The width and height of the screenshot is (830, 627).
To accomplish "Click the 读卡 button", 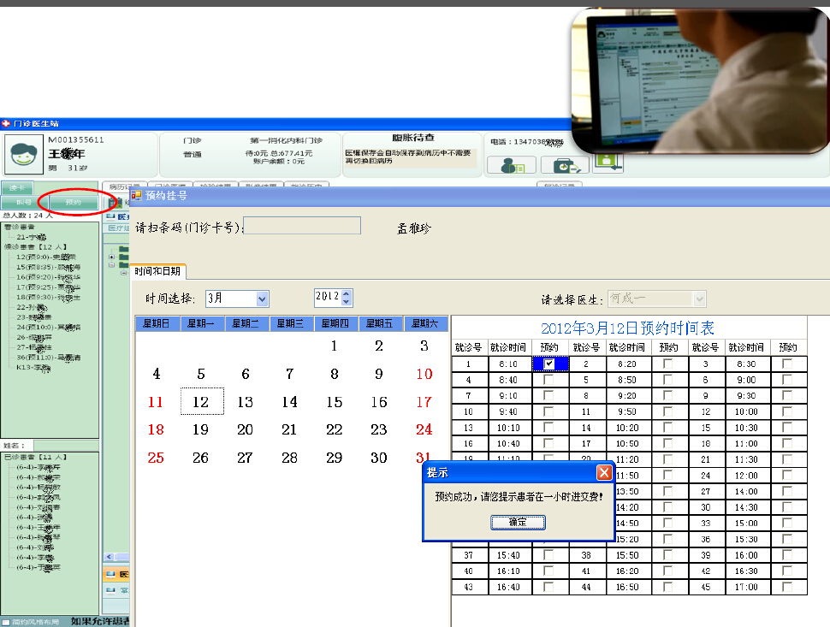I will click(x=17, y=187).
